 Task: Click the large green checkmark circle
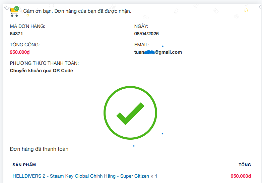(x=130, y=113)
